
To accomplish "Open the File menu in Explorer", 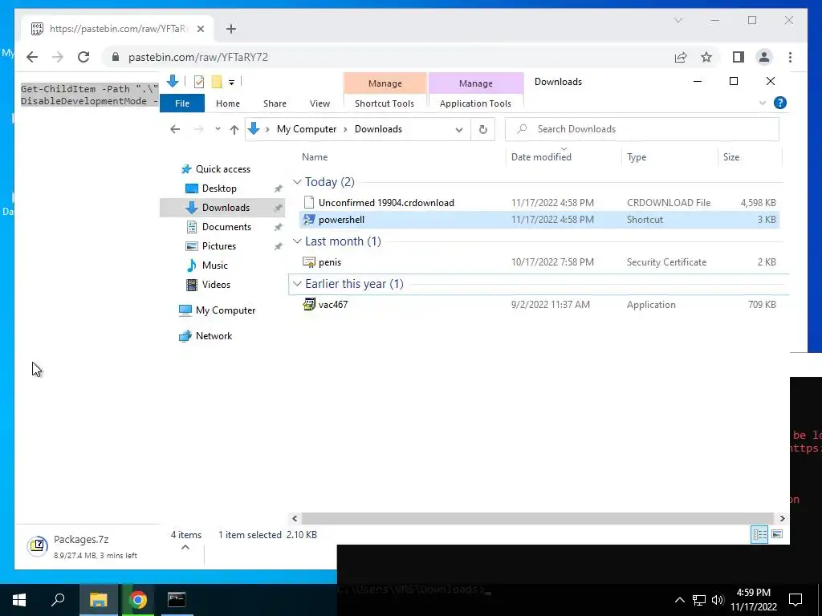I will [x=182, y=103].
